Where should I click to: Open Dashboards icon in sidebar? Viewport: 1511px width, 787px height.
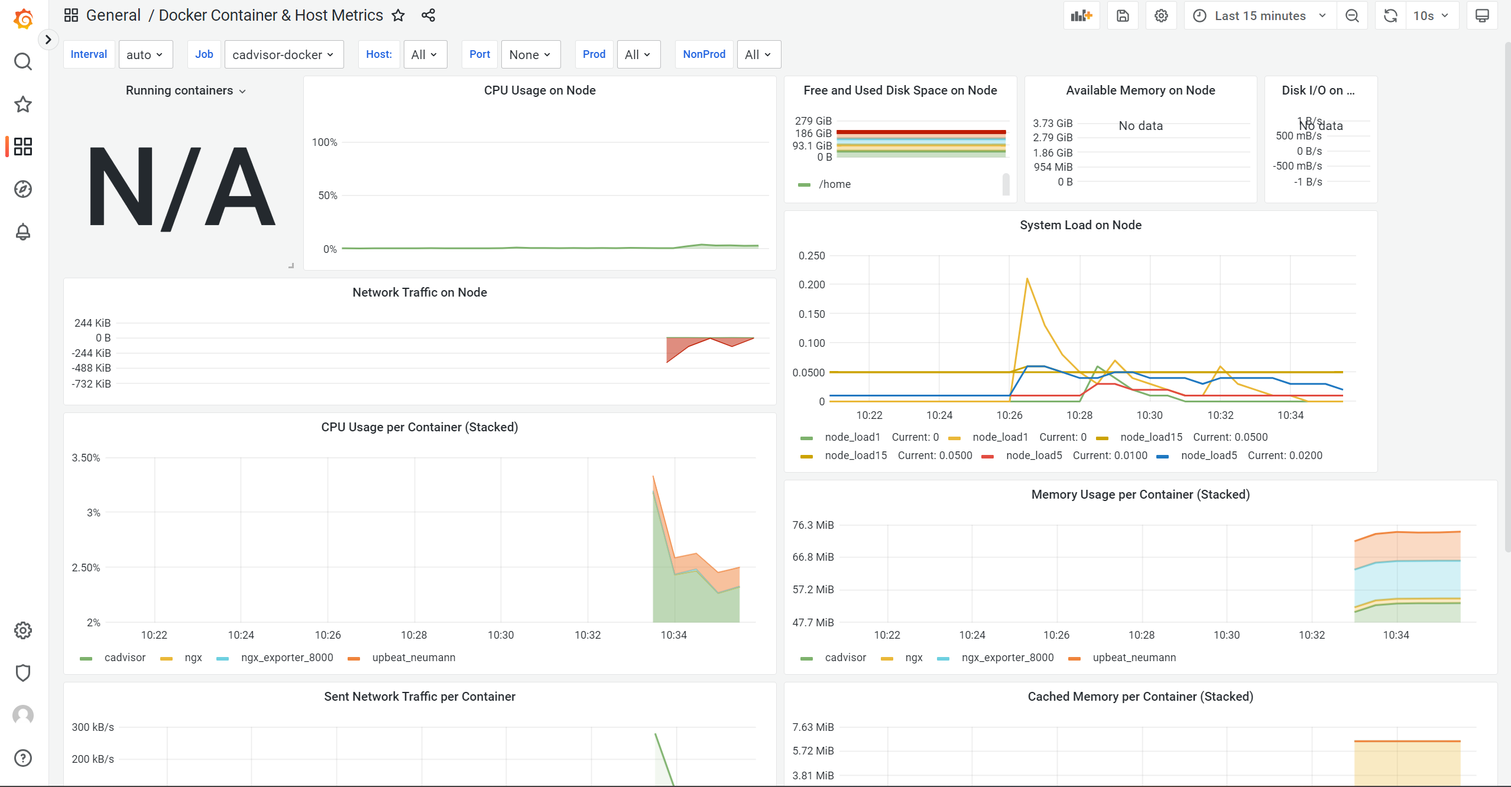(23, 147)
